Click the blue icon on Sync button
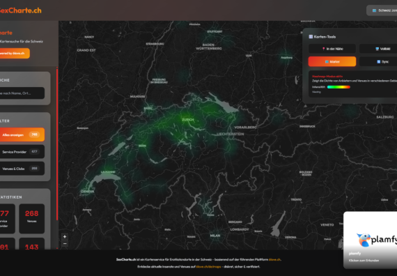 [x=378, y=61]
